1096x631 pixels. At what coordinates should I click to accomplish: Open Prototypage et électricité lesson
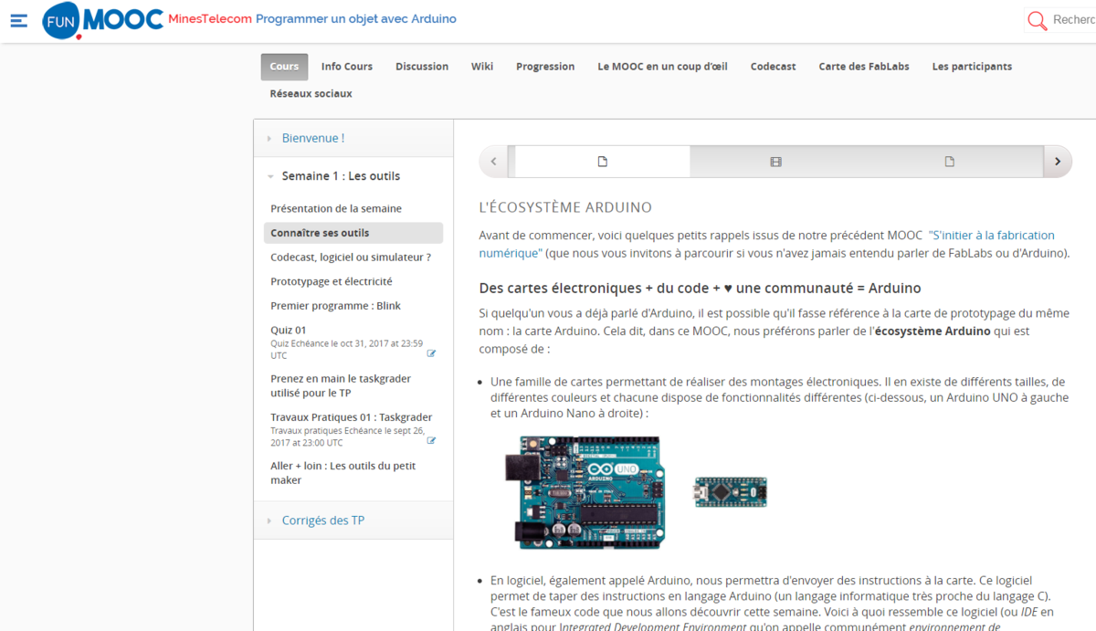(x=331, y=281)
